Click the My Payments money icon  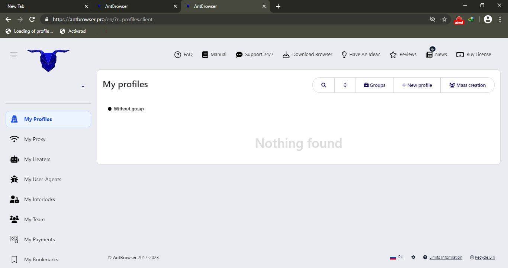(14, 239)
